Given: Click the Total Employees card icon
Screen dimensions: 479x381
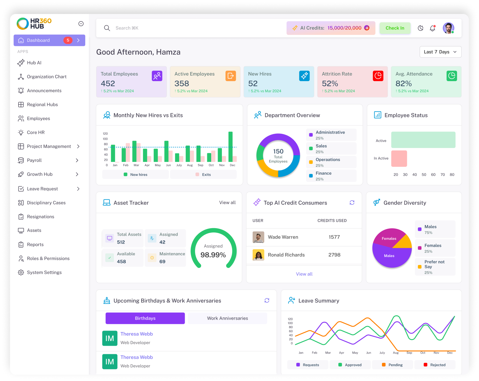Looking at the screenshot, I should pyautogui.click(x=157, y=76).
